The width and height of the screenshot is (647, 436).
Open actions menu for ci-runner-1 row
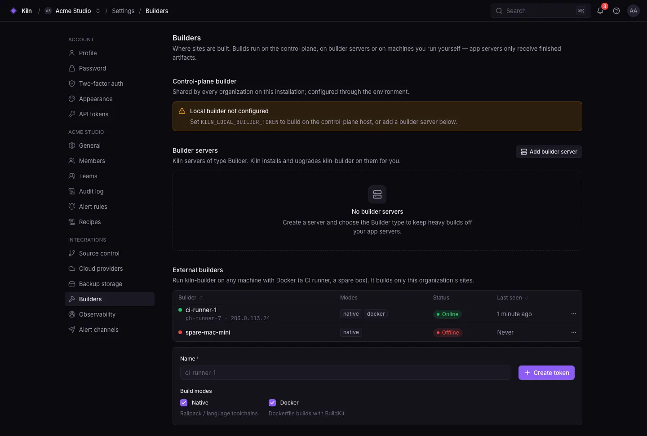coord(574,314)
